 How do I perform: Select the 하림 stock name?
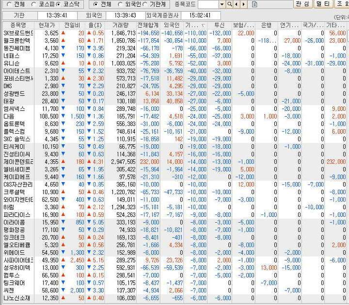click(x=9, y=207)
